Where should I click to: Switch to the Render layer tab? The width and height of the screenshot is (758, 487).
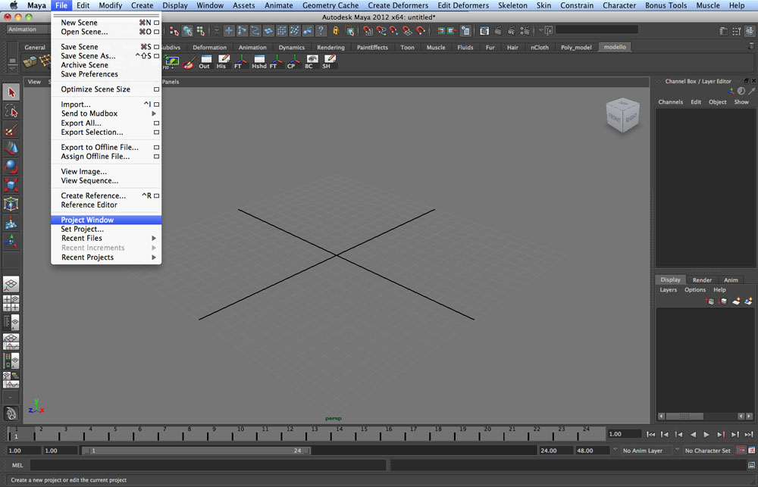702,279
